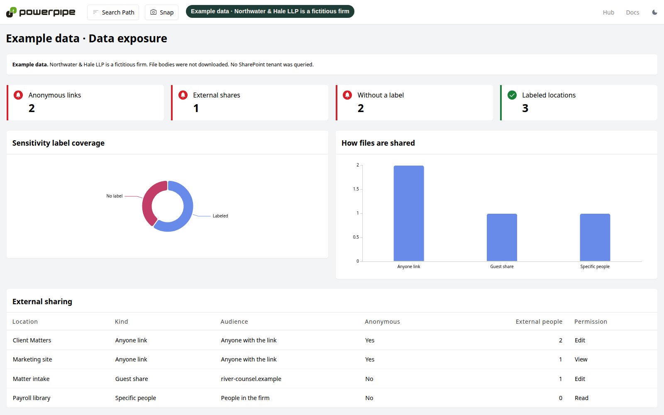
Task: Sort by the External people column header
Action: coord(539,322)
